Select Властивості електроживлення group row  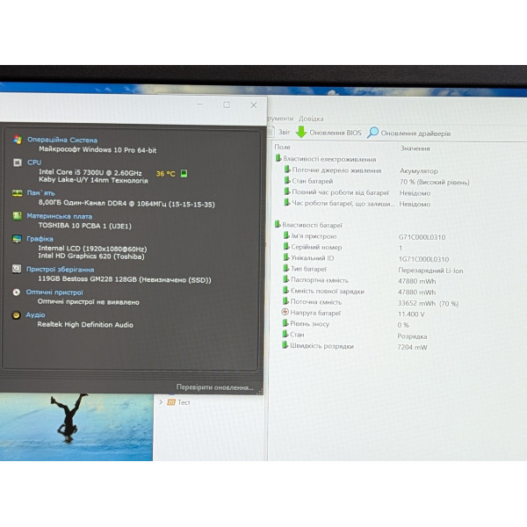pos(325,159)
